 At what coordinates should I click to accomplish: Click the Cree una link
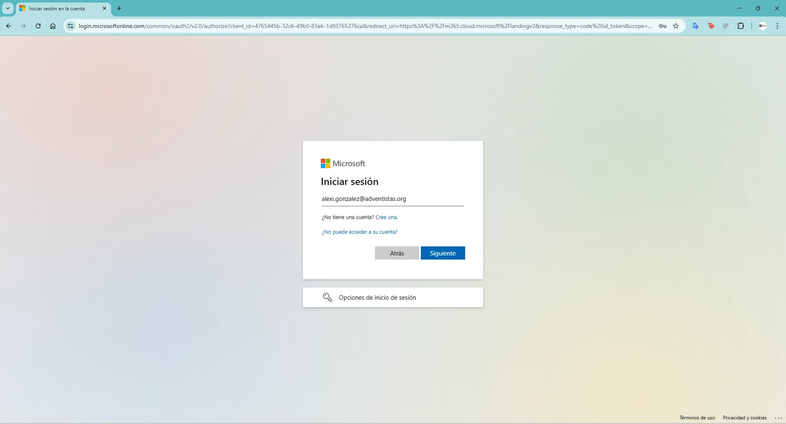point(386,217)
